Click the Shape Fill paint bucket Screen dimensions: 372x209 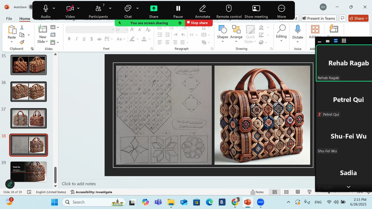(x=261, y=28)
